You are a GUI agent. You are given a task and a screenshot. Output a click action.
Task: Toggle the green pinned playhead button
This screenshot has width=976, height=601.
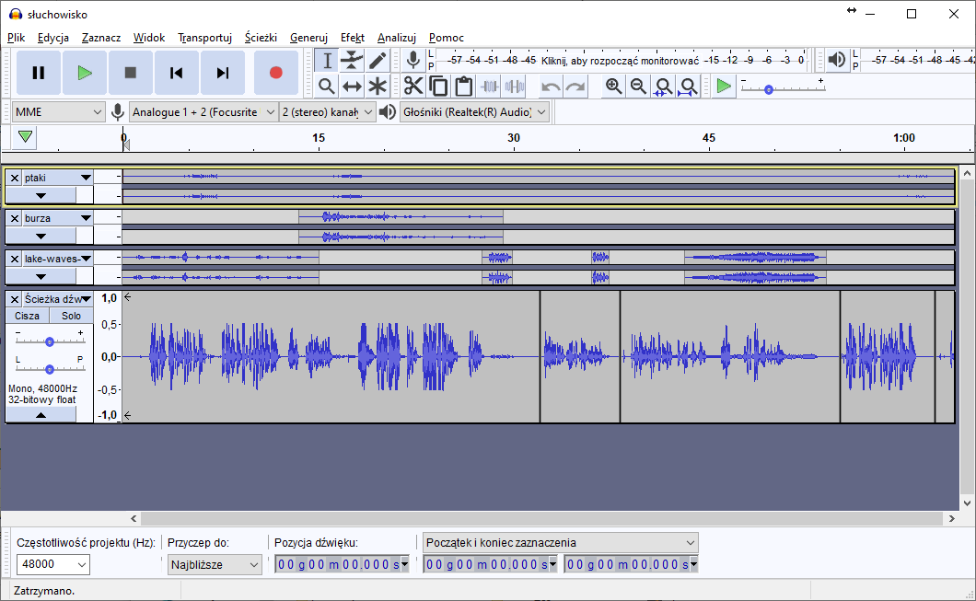coord(25,137)
